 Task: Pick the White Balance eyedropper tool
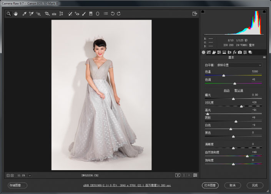24,14
